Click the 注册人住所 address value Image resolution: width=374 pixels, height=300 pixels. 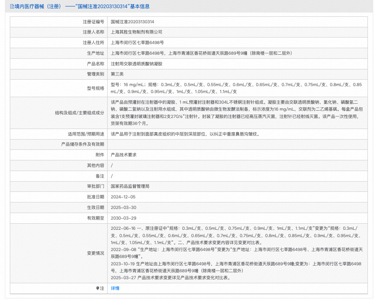137,42
